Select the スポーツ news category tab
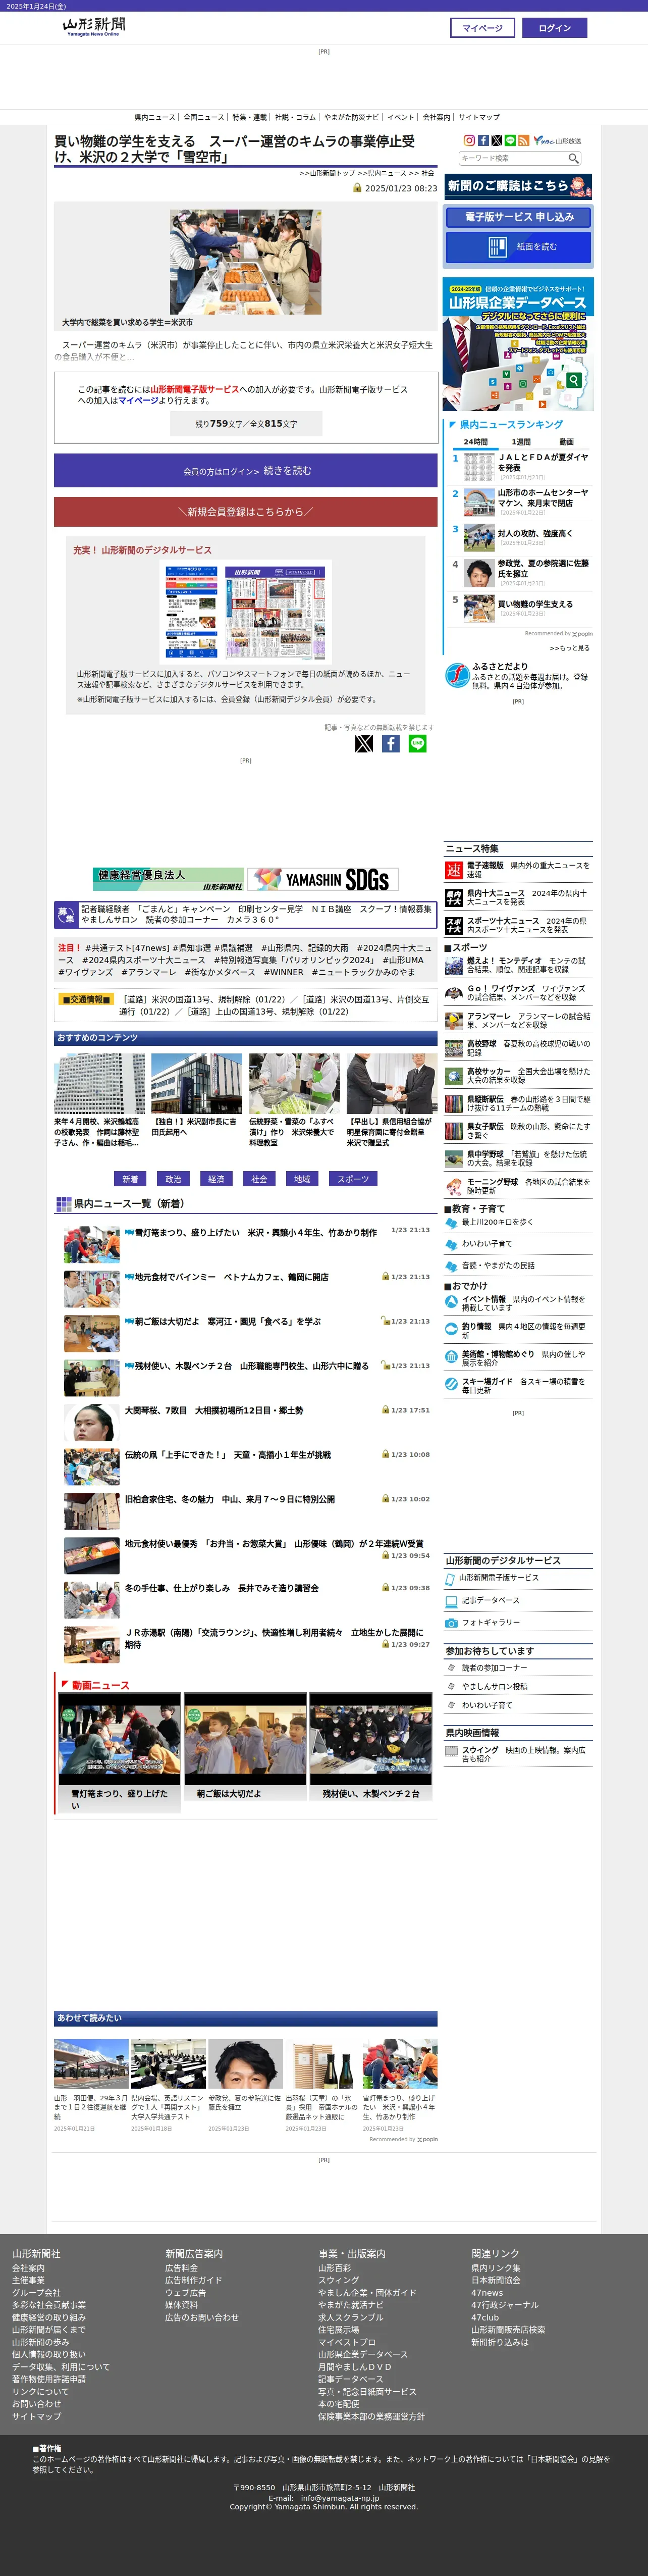The image size is (648, 2576). (353, 1179)
